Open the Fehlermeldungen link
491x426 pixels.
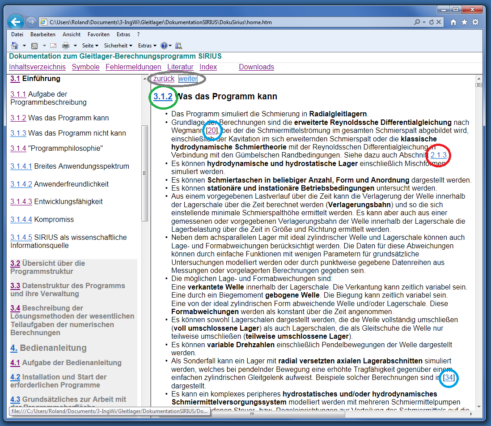pos(133,67)
